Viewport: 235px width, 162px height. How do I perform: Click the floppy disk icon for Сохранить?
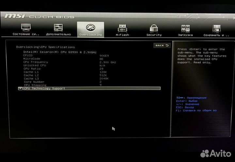tap(216, 28)
